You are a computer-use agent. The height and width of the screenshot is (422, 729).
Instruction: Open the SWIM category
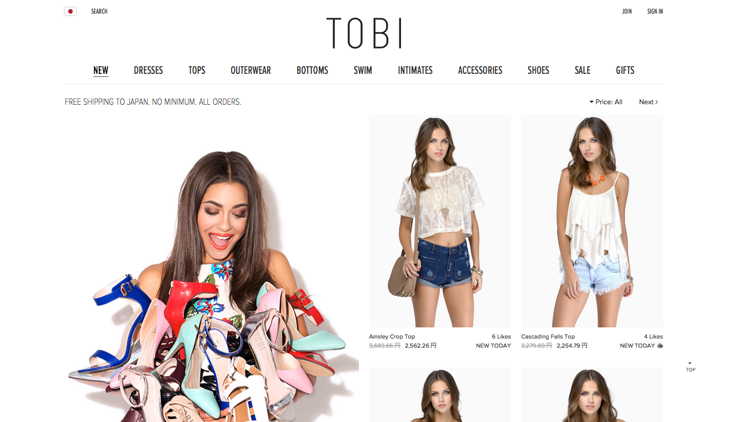pyautogui.click(x=363, y=70)
